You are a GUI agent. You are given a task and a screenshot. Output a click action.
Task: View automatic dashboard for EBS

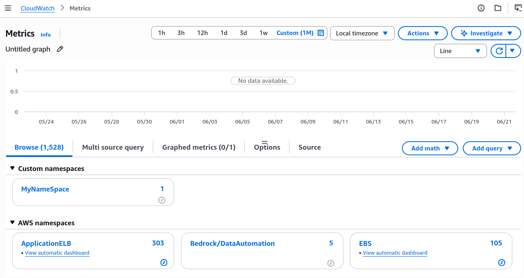395,253
